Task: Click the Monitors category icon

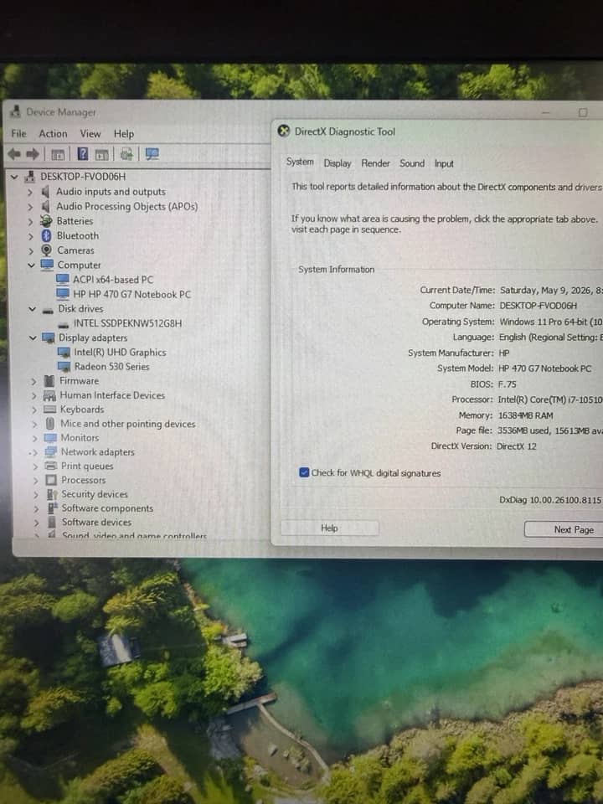Action: pyautogui.click(x=50, y=438)
